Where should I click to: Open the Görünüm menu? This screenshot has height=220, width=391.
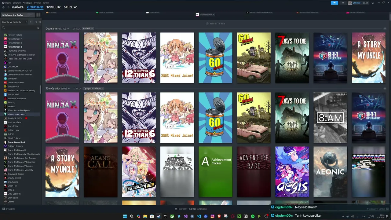[x=17, y=3]
